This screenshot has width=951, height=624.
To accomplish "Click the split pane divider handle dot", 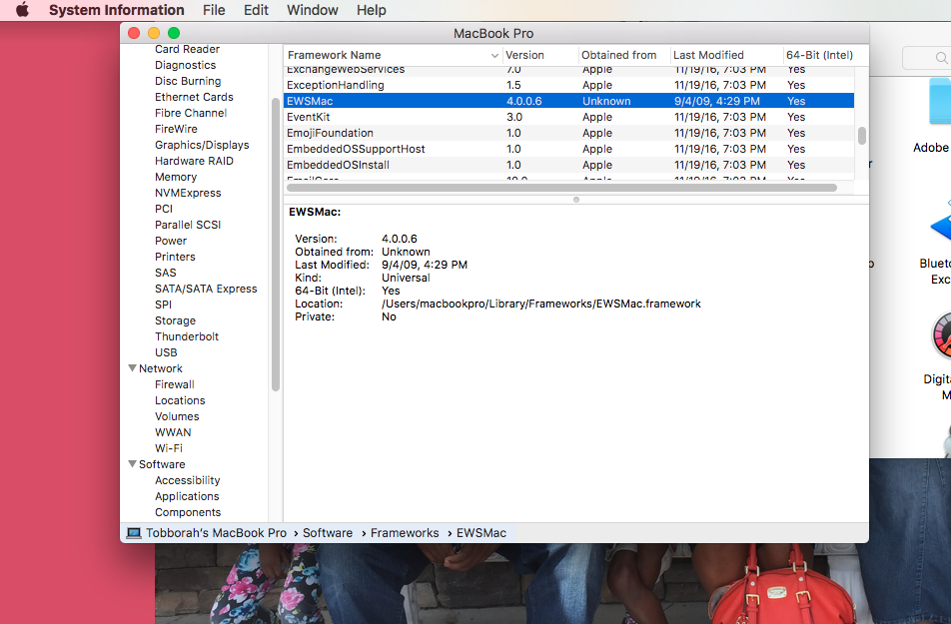I will tap(576, 200).
